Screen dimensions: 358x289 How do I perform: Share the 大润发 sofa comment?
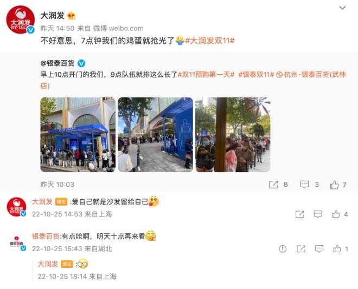pos(299,214)
